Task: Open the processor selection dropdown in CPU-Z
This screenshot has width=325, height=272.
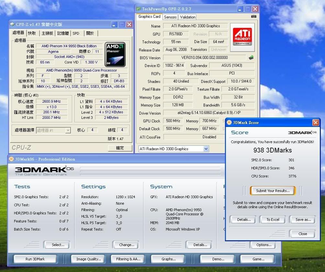Action: click(68, 130)
